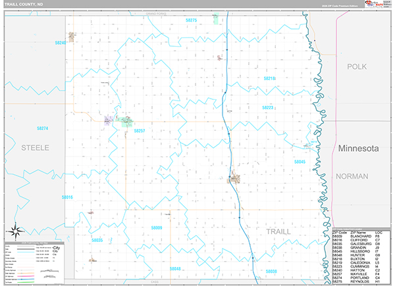The width and height of the screenshot is (395, 286).
Task: Click the 58035 ZIP label on map
Action: coord(97,240)
